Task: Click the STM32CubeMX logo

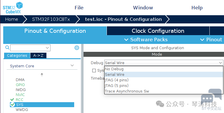Action: (13, 8)
